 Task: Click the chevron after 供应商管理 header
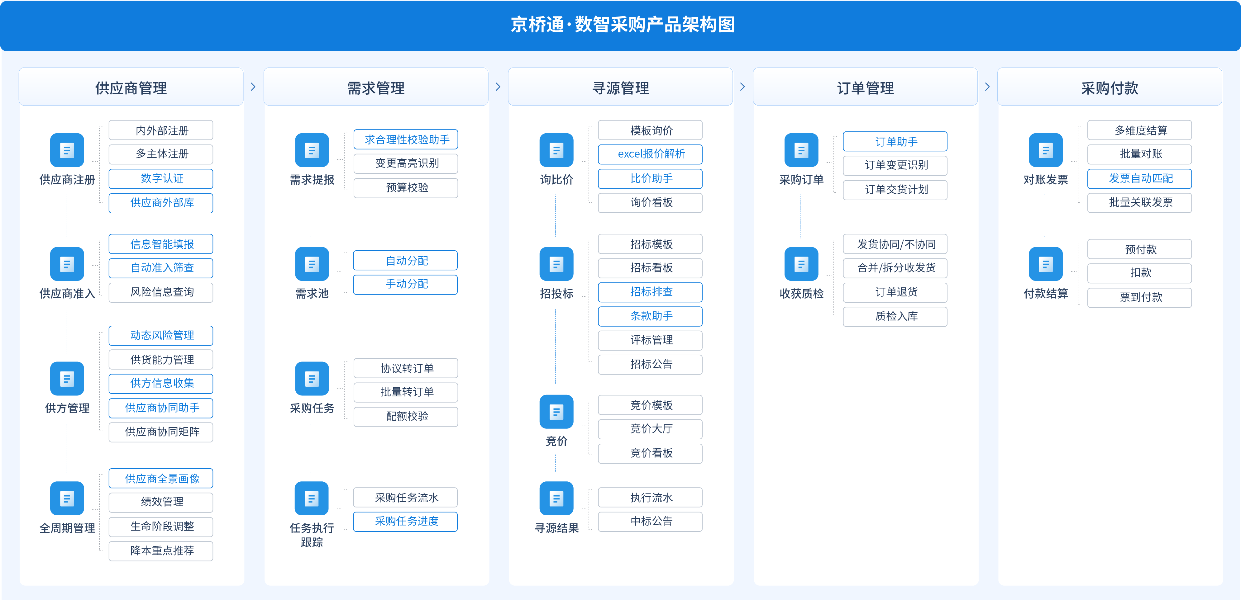(x=253, y=87)
